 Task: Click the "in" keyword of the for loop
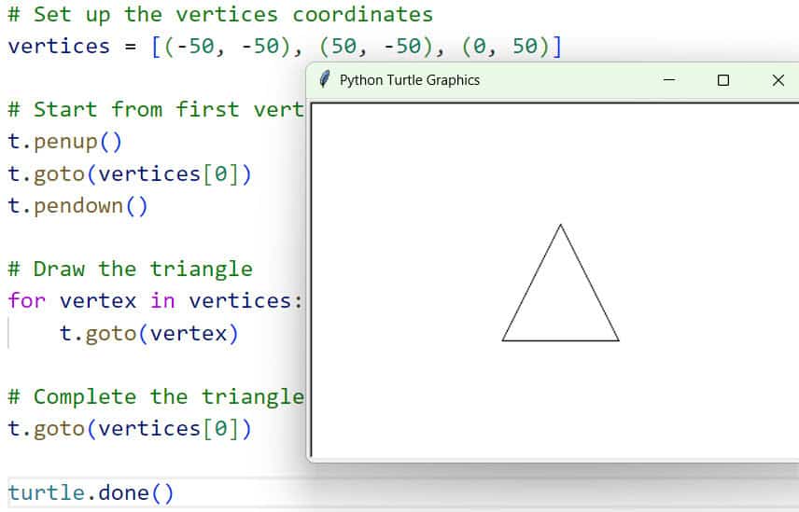coord(162,301)
